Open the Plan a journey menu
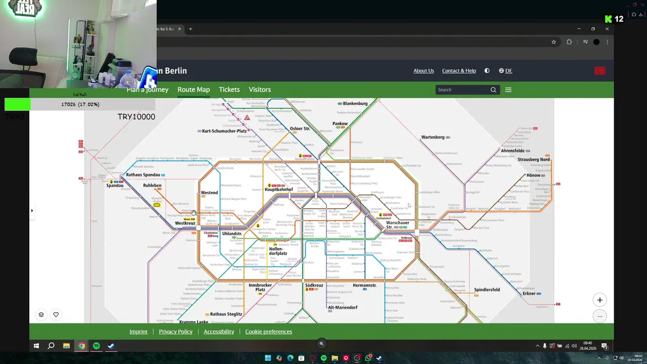The width and height of the screenshot is (647, 364). [x=148, y=89]
